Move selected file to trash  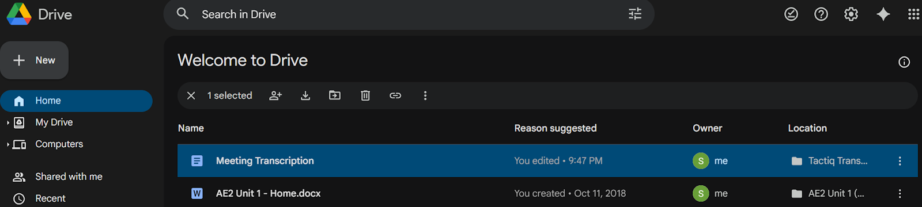[x=365, y=95]
